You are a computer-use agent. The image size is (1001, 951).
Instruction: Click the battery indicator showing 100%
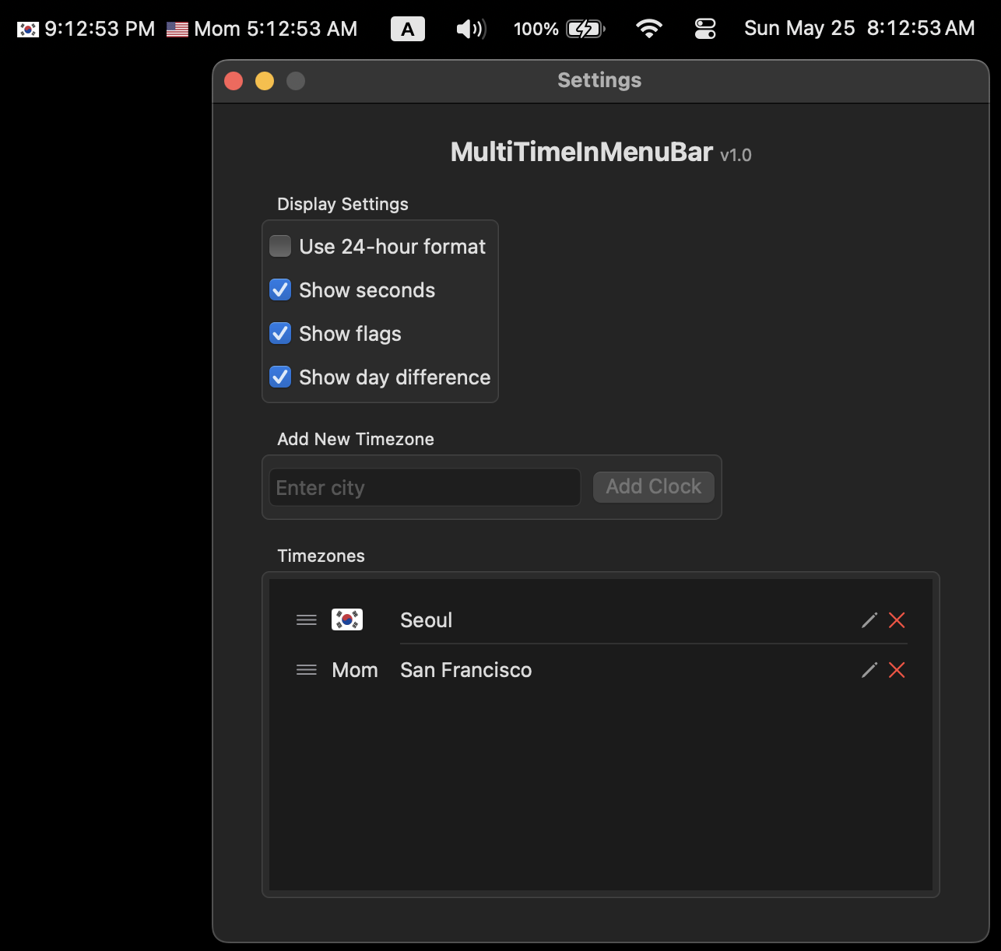(x=558, y=28)
